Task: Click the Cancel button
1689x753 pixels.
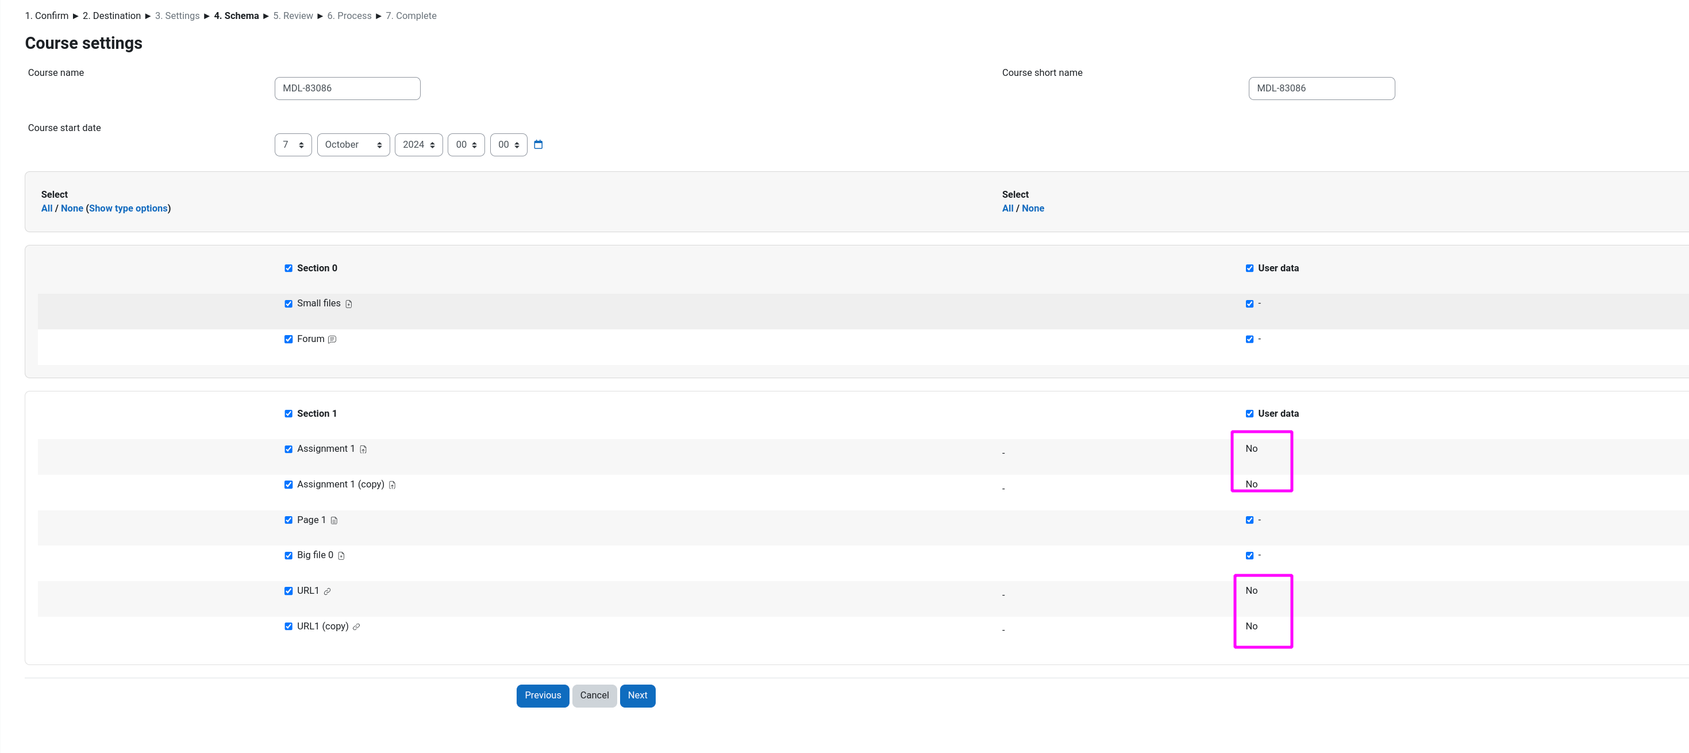Action: (x=594, y=696)
